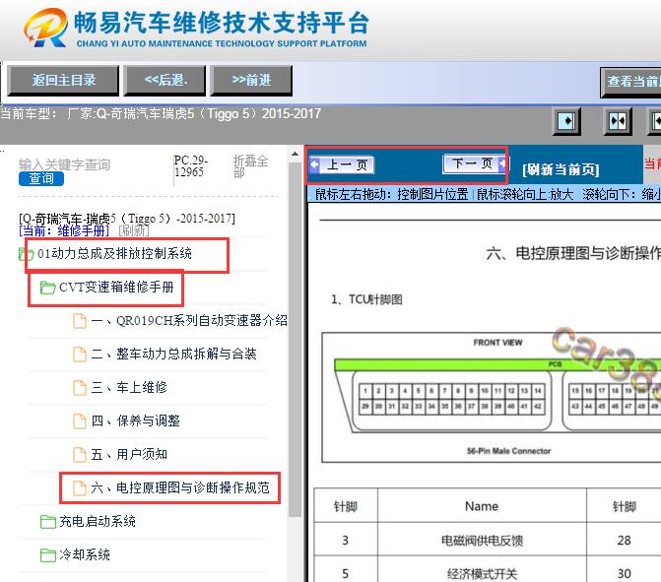Click the [刷新] link beside 维修手册

pos(134,230)
